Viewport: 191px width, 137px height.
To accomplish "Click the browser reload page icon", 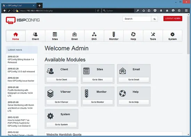I will click(x=98, y=11).
